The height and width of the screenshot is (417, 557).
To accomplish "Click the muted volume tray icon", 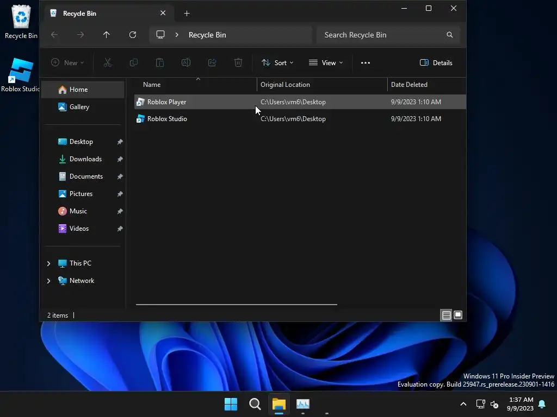I will pos(494,404).
